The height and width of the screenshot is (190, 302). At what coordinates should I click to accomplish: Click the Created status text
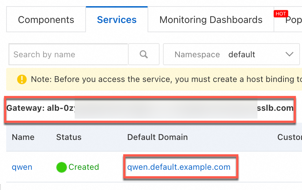84,167
